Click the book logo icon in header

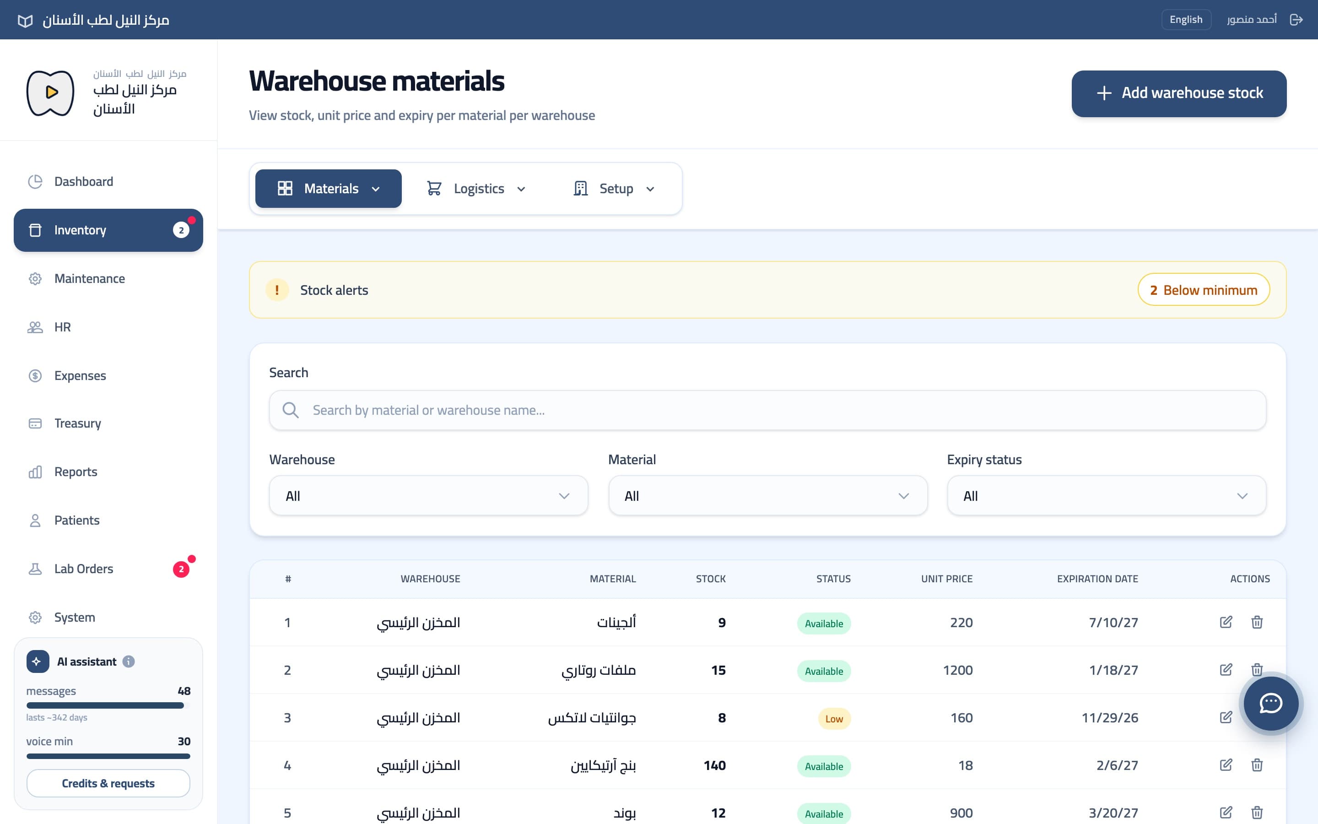pyautogui.click(x=25, y=21)
